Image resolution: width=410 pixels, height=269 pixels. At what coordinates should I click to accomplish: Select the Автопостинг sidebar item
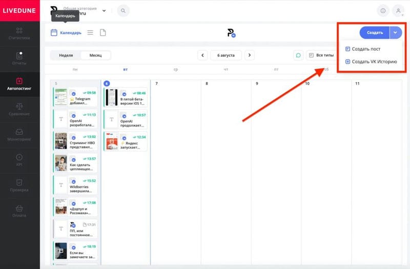point(19,84)
